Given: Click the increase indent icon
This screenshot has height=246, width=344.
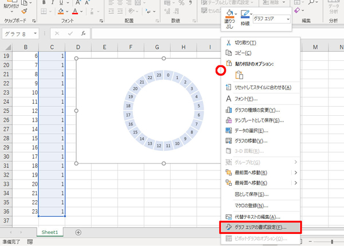Looking at the screenshot, I should (120, 11).
